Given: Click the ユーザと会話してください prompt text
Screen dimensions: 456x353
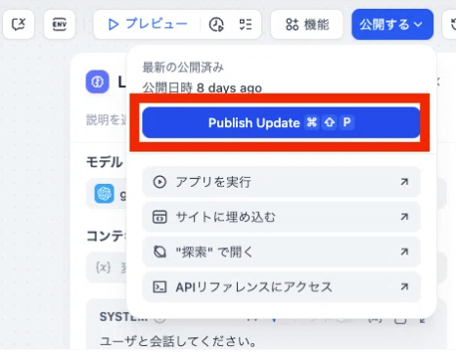Looking at the screenshot, I should (x=178, y=341).
